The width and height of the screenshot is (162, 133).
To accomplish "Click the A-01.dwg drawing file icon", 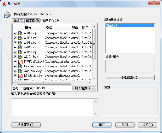I will point(20,33).
